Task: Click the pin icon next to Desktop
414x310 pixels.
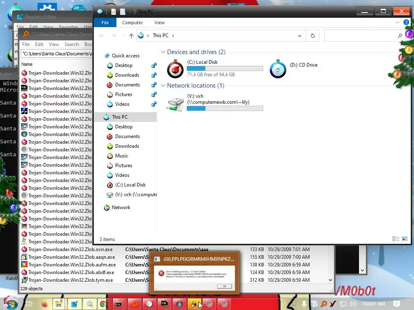Action: 154,65
